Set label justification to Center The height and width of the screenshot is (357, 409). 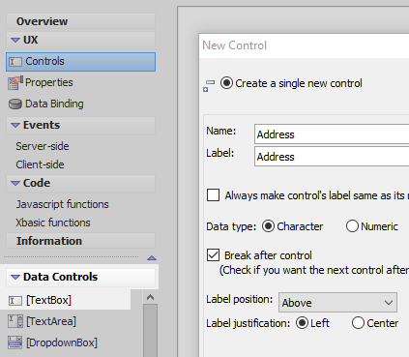pos(358,323)
